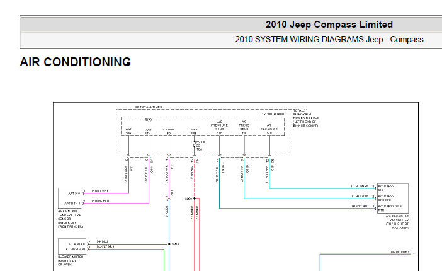The height and width of the screenshot is (271, 442).
Task: Click the "FUSE 22 10A" label
Action: click(x=200, y=146)
